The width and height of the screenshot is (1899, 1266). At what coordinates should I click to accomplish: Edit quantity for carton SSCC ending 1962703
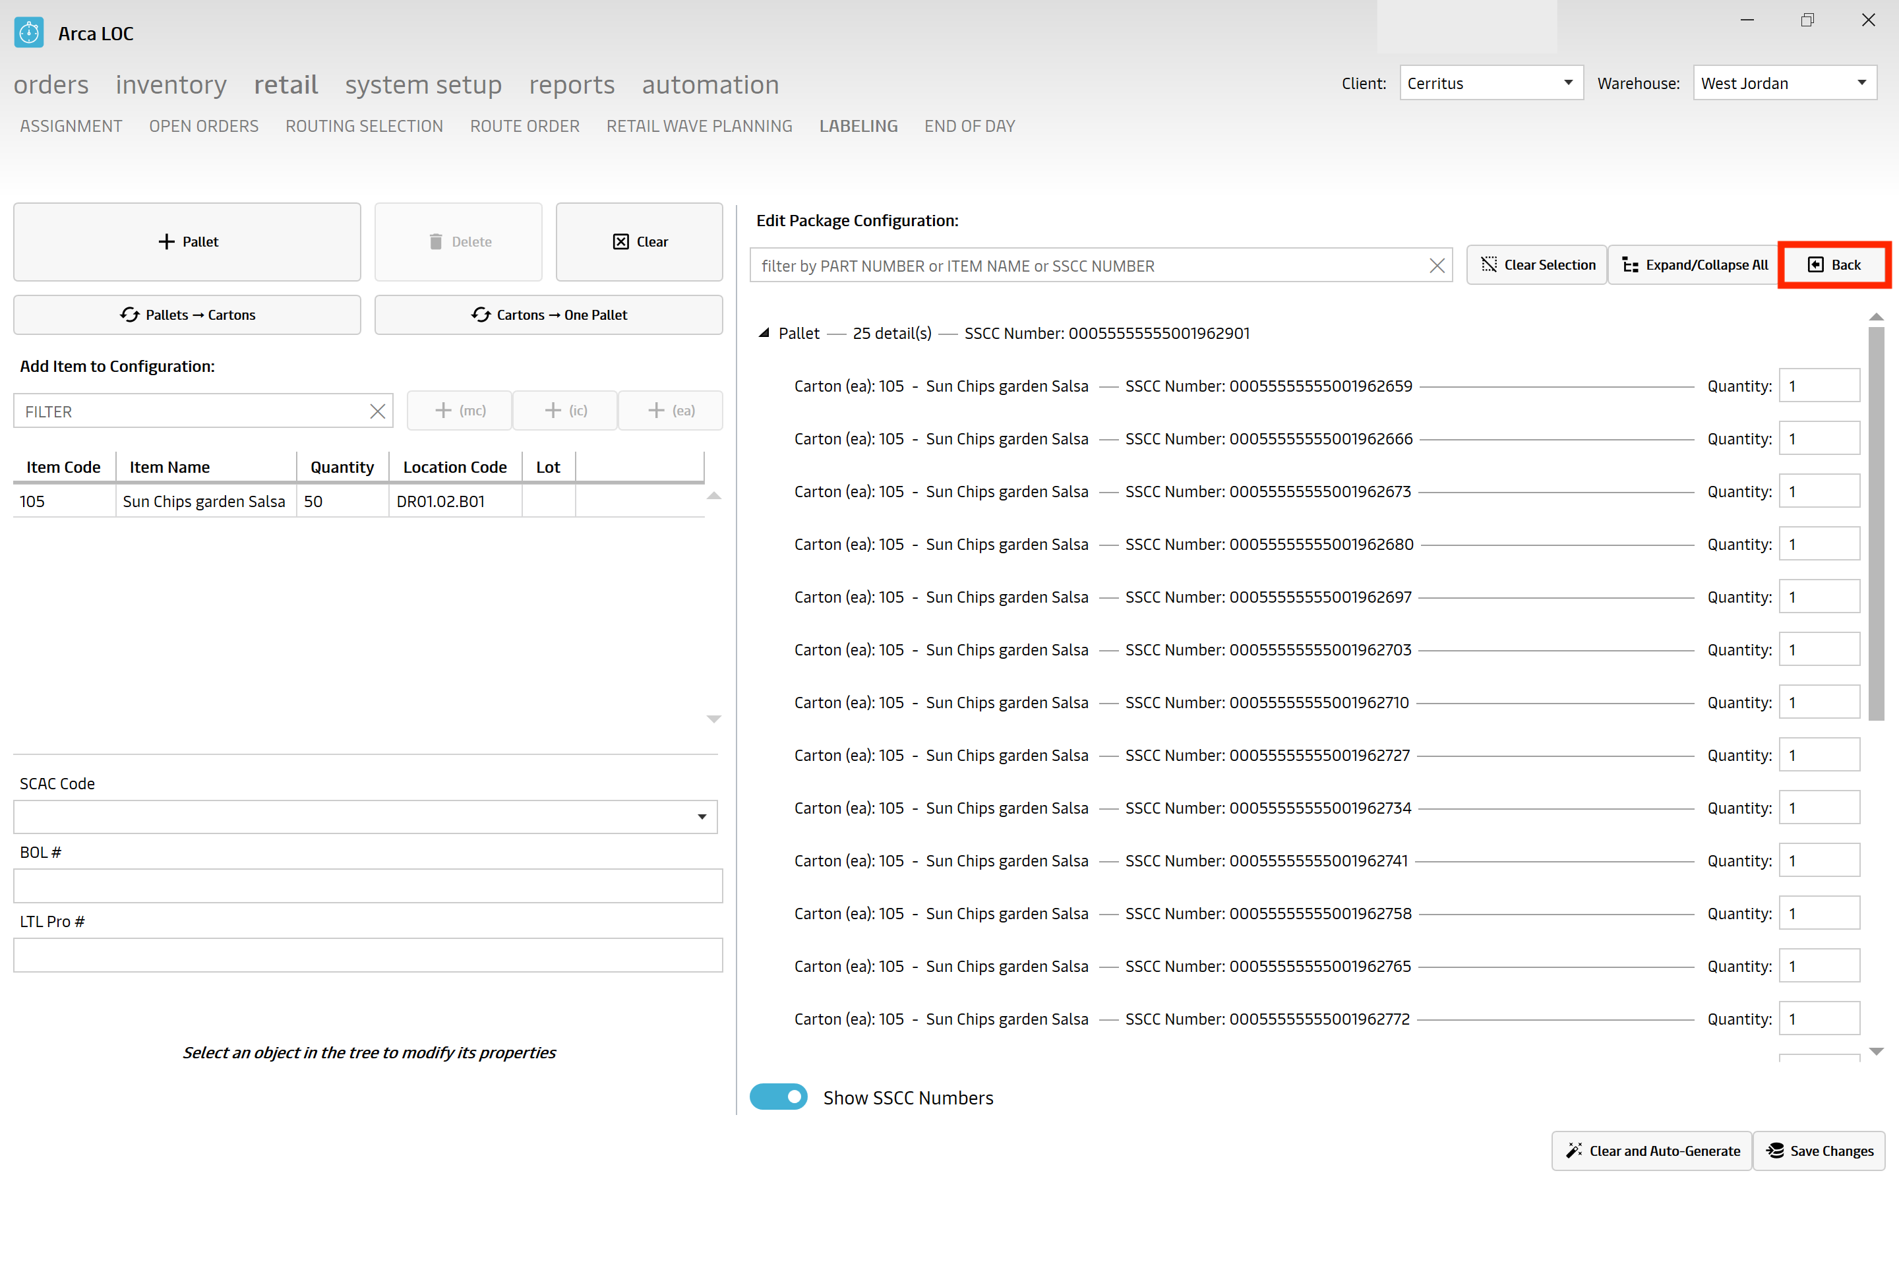(1820, 649)
